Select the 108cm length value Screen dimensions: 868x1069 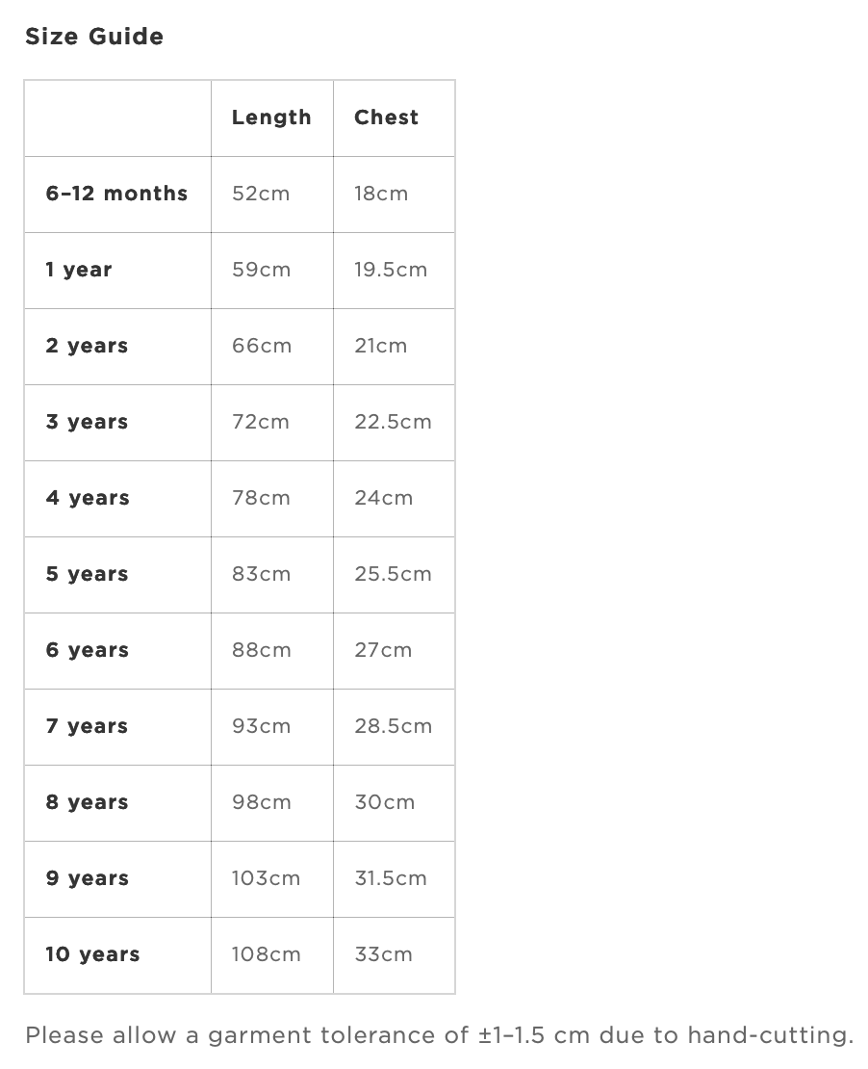266,954
